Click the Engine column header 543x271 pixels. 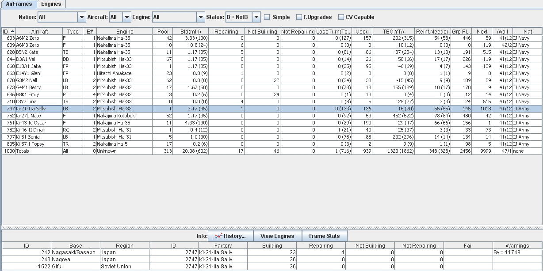[x=124, y=31]
